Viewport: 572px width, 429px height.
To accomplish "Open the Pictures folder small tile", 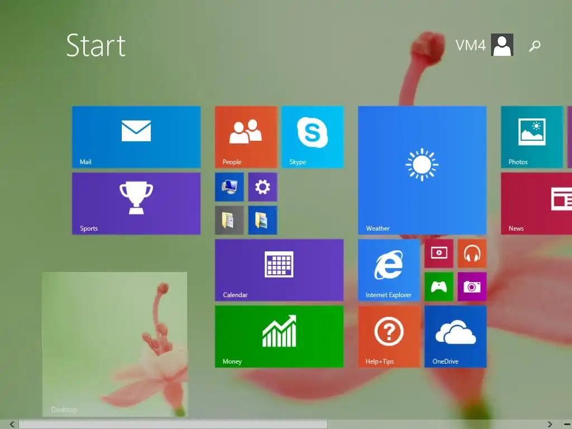I will point(263,220).
